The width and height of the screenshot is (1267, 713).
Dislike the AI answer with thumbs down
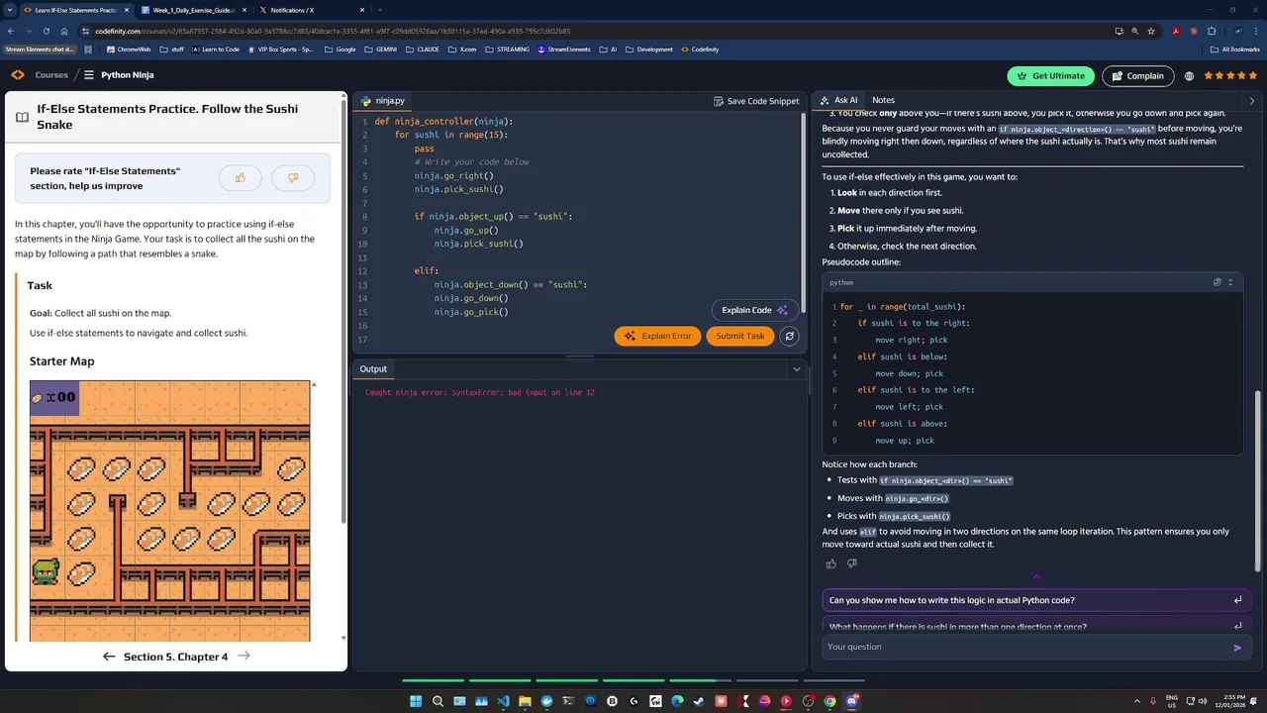click(x=851, y=563)
